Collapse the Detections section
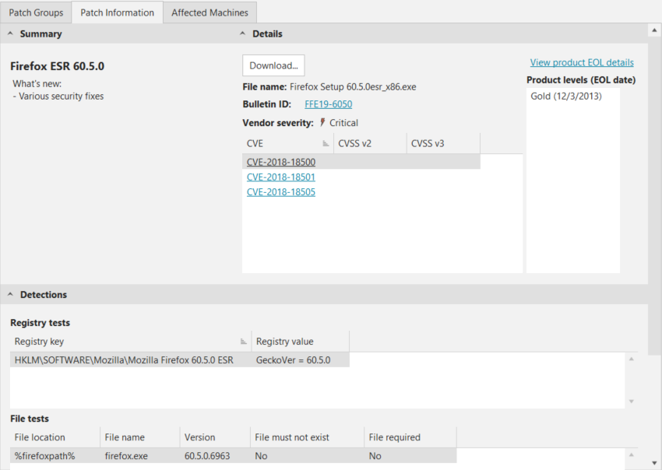662x470 pixels. coord(10,294)
